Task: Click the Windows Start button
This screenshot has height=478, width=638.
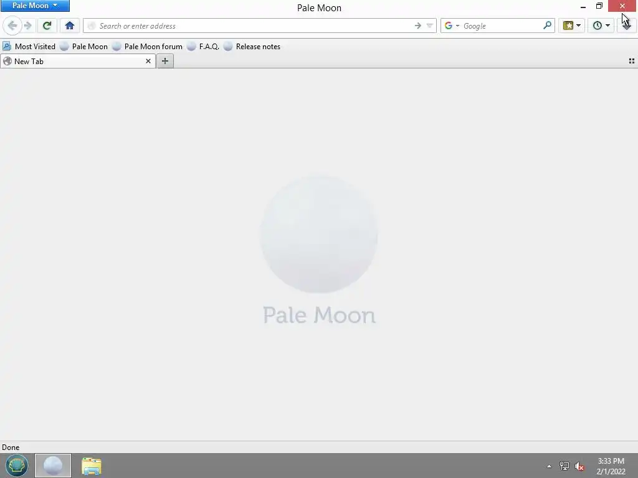Action: (x=17, y=466)
